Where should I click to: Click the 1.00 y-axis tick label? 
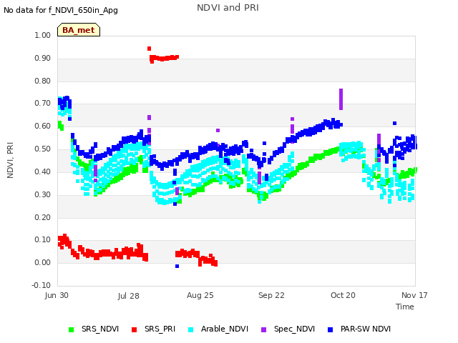pos(43,35)
